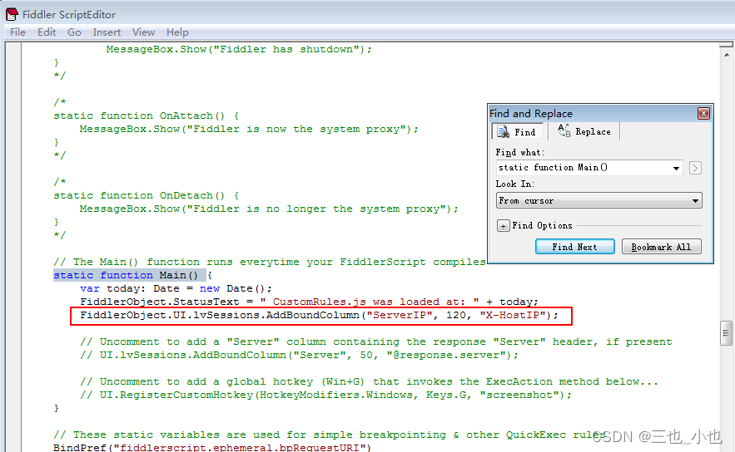Viewport: 735px width, 452px height.
Task: Click the 'Uncomment to add a global hotkey' comment
Action: coord(369,382)
